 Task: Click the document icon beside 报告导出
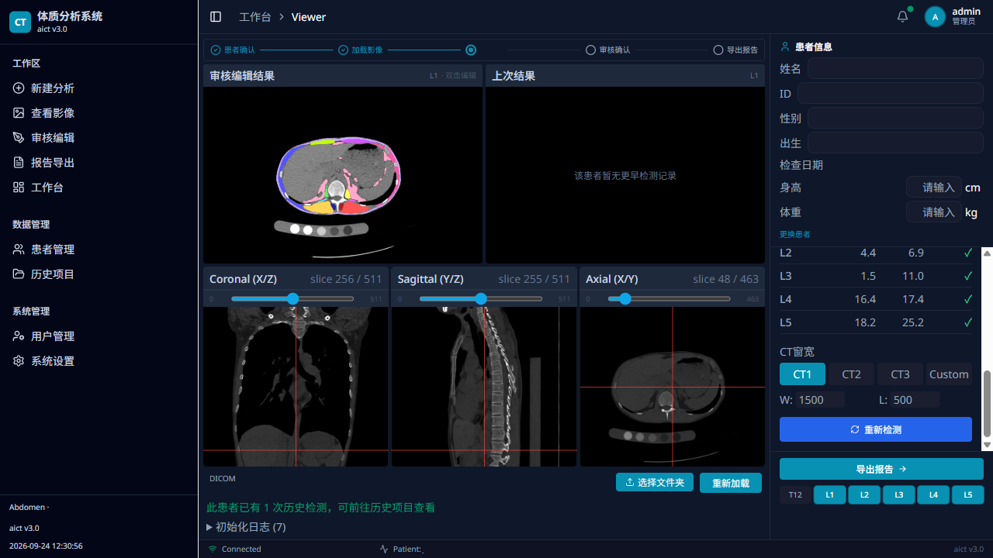pyautogui.click(x=19, y=163)
